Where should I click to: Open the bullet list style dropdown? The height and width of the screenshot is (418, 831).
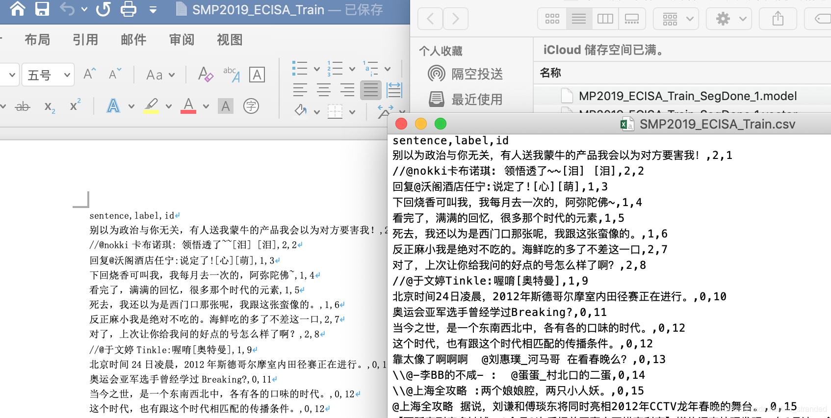tap(317, 69)
